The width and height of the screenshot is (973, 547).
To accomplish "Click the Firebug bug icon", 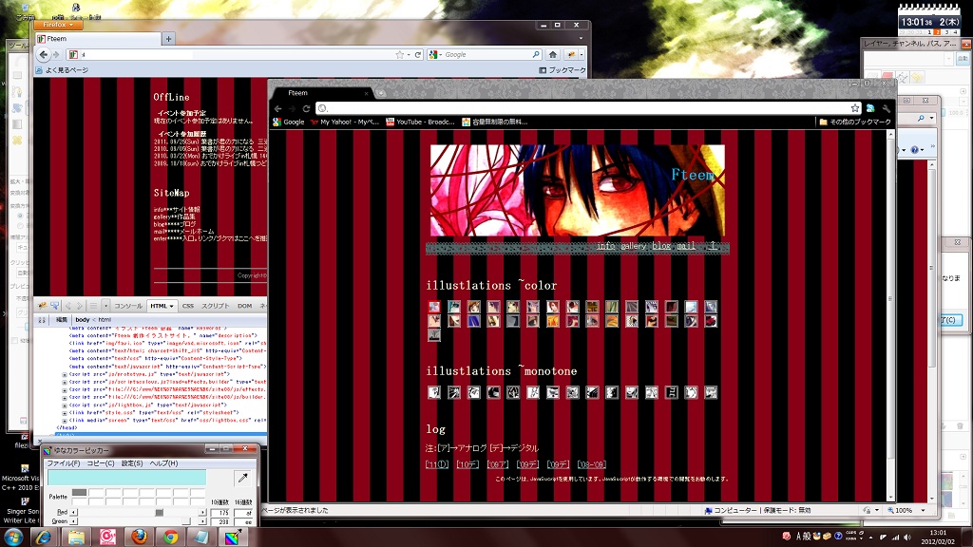I will click(x=43, y=306).
